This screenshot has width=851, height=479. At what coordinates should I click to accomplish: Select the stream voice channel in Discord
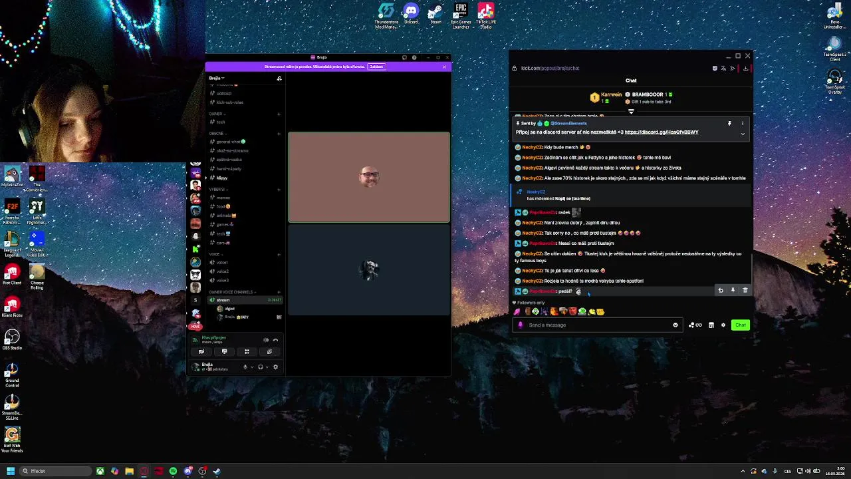244,300
